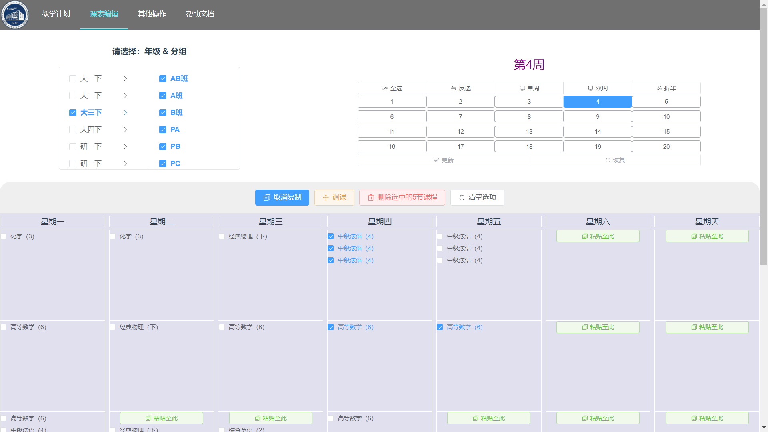Click 删除选中的5节课程 delete button
768x432 pixels.
tap(402, 198)
